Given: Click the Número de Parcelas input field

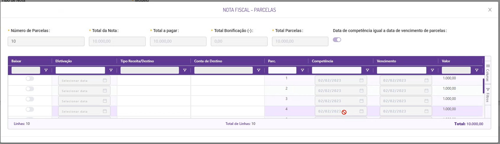Looking at the screenshot, I should pyautogui.click(x=46, y=41).
